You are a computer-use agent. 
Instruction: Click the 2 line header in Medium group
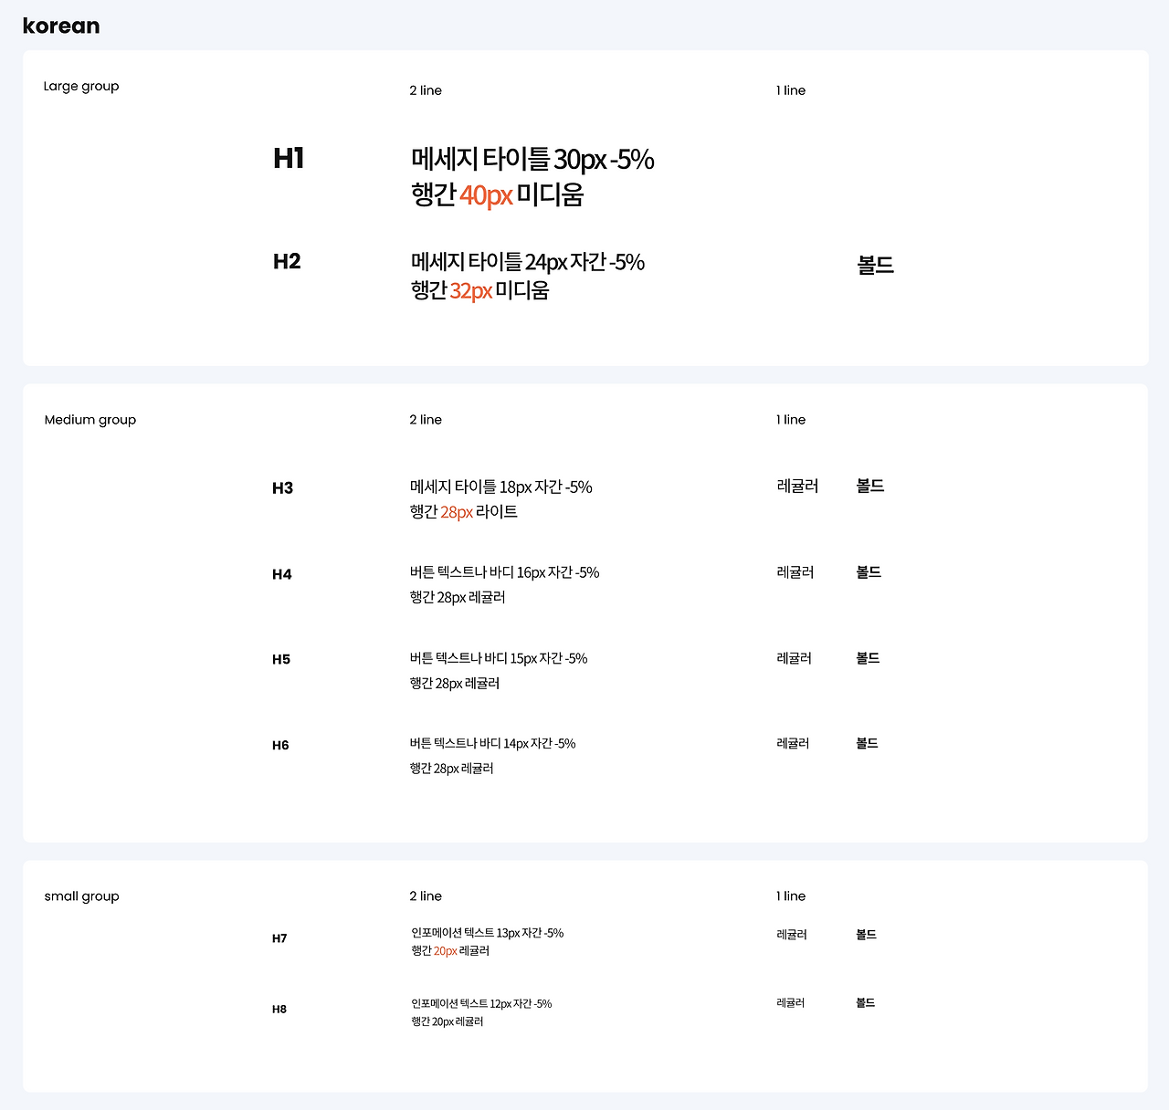click(x=426, y=420)
